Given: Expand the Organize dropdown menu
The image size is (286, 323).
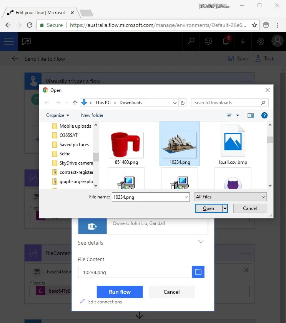Looking at the screenshot, I should [x=58, y=115].
